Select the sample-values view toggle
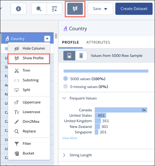Screen dimensions: 155x166 point(69,56)
